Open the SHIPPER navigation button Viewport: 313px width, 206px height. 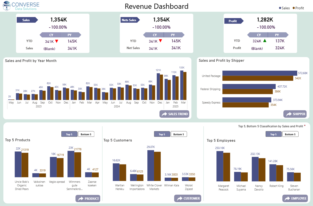pyautogui.click(x=295, y=114)
